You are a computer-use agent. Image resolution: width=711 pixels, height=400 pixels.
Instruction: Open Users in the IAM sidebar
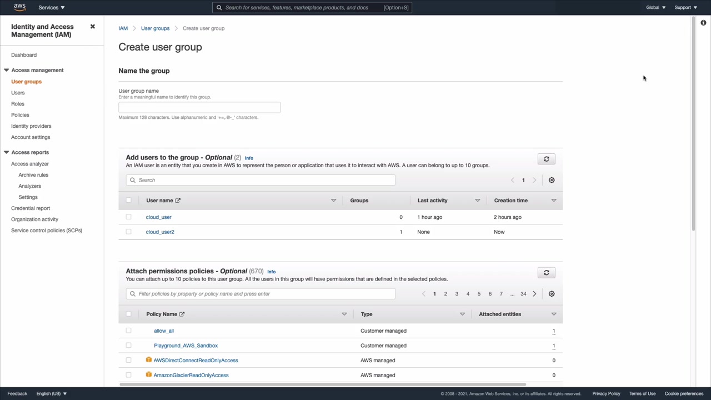click(x=18, y=93)
